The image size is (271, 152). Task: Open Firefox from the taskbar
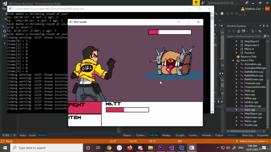pyautogui.click(x=130, y=148)
